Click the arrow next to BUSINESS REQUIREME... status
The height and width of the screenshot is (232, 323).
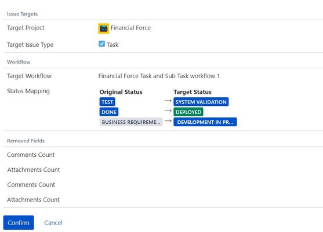tap(168, 121)
